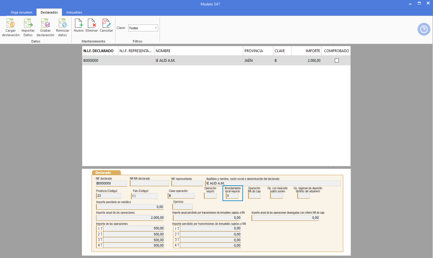Click the Operación IVA de caja box
The width and height of the screenshot is (433, 258).
254,196
